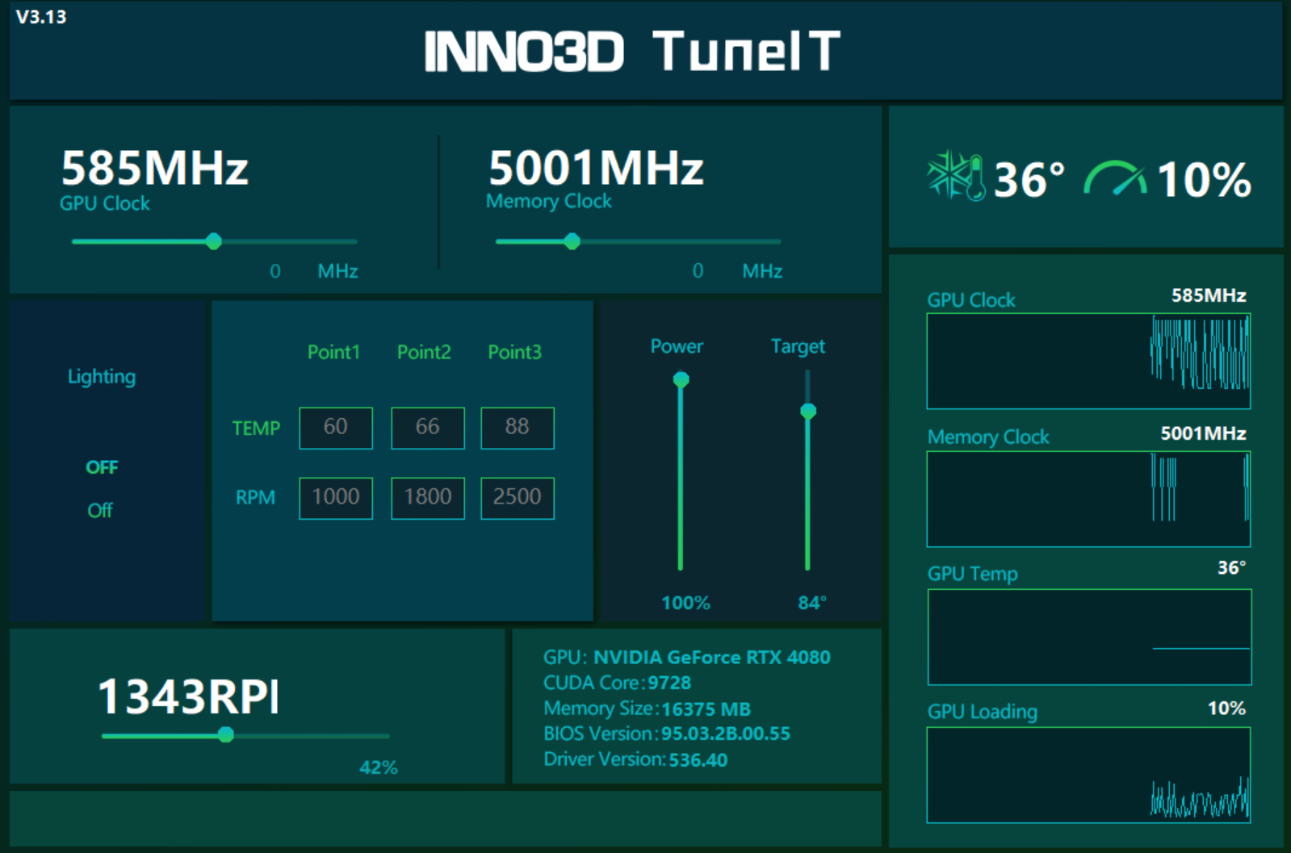Screen dimensions: 1291x853
Task: Click the Point1 column header
Action: (x=333, y=352)
